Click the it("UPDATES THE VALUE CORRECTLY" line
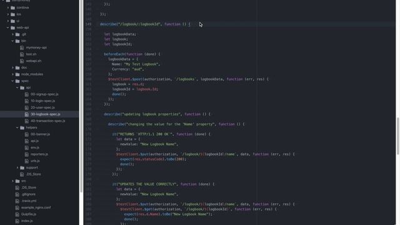Screen dimensions: 400x225 pyautogui.click(x=163, y=184)
